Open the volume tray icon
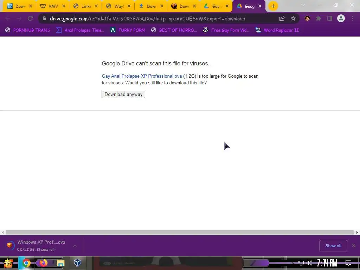Viewport: 360px width, 270px height. [x=309, y=263]
